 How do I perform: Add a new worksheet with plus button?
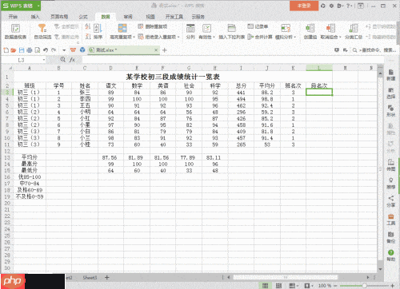point(107,277)
